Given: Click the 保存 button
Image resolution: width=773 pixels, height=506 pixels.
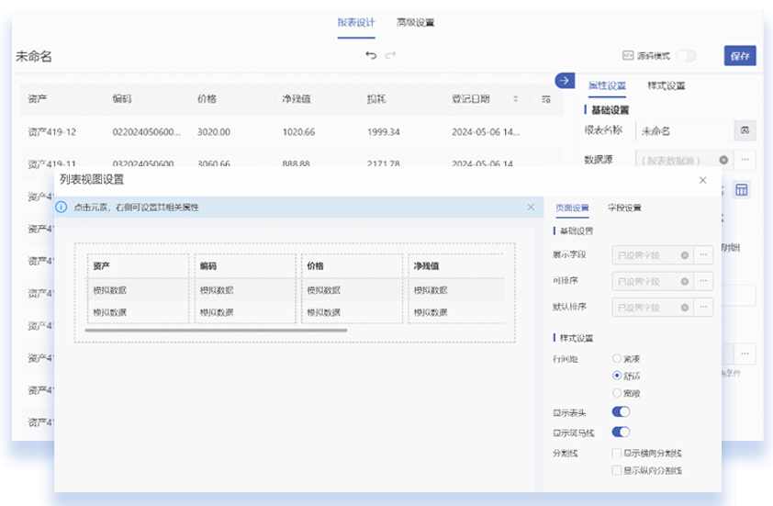Looking at the screenshot, I should tap(740, 56).
